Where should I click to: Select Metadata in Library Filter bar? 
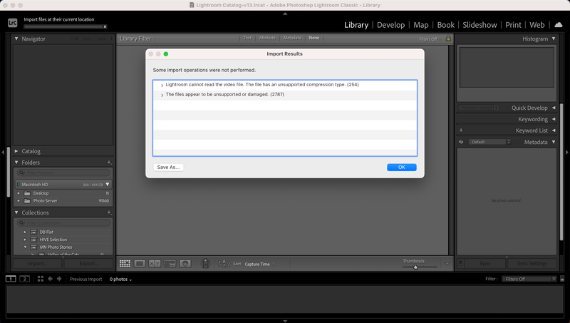coord(292,38)
